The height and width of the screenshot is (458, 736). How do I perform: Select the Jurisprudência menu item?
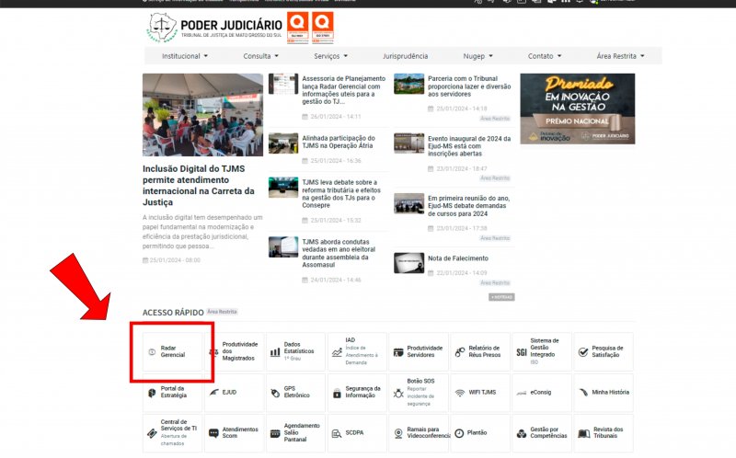tap(405, 56)
